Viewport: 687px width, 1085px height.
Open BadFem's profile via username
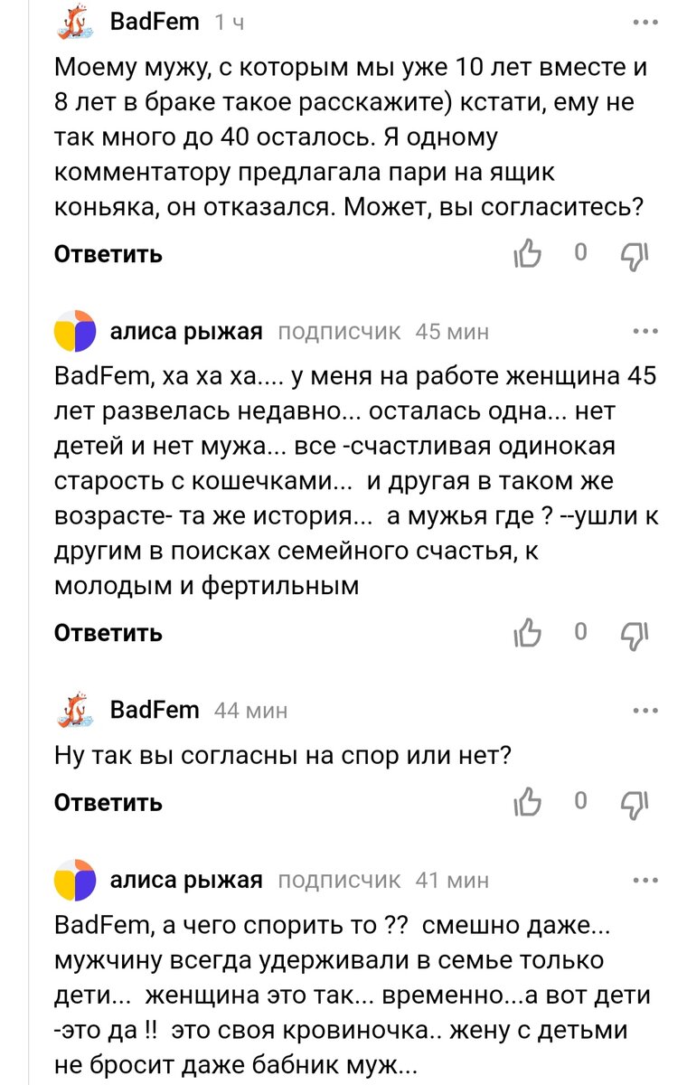[155, 20]
